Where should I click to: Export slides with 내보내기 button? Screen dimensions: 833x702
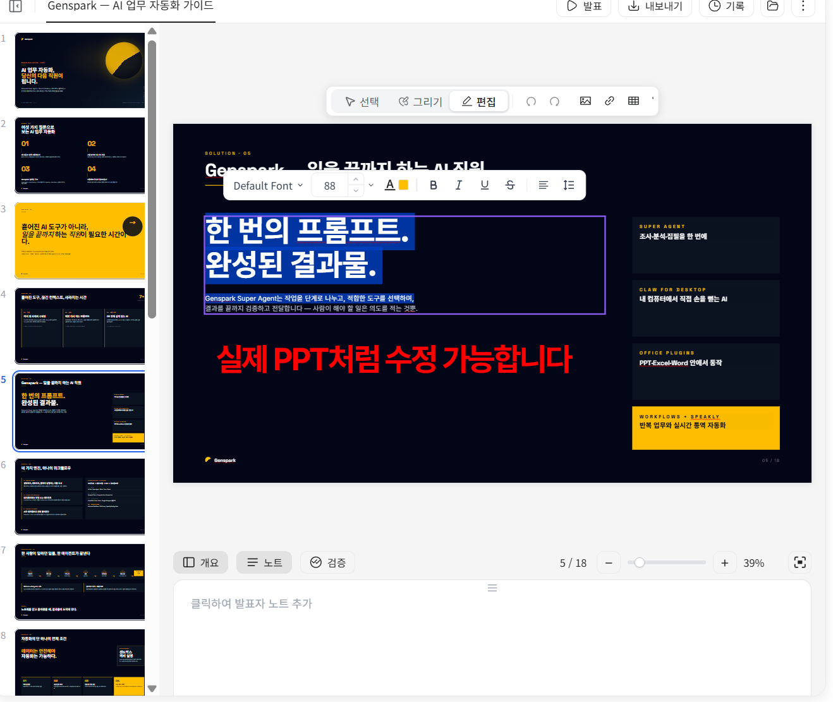(x=655, y=6)
